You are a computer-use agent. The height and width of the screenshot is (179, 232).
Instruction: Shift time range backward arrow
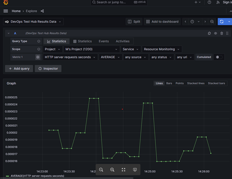[185, 22]
